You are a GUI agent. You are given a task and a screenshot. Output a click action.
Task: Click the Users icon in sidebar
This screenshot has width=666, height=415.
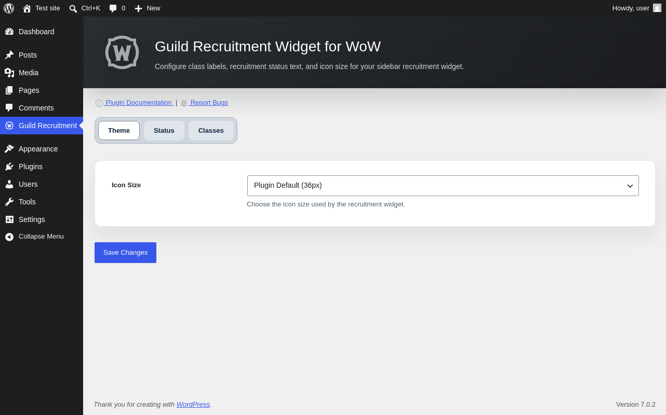click(x=9, y=184)
